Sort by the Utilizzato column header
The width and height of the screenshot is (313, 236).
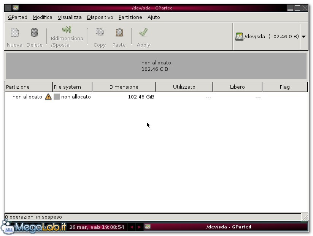pyautogui.click(x=184, y=87)
